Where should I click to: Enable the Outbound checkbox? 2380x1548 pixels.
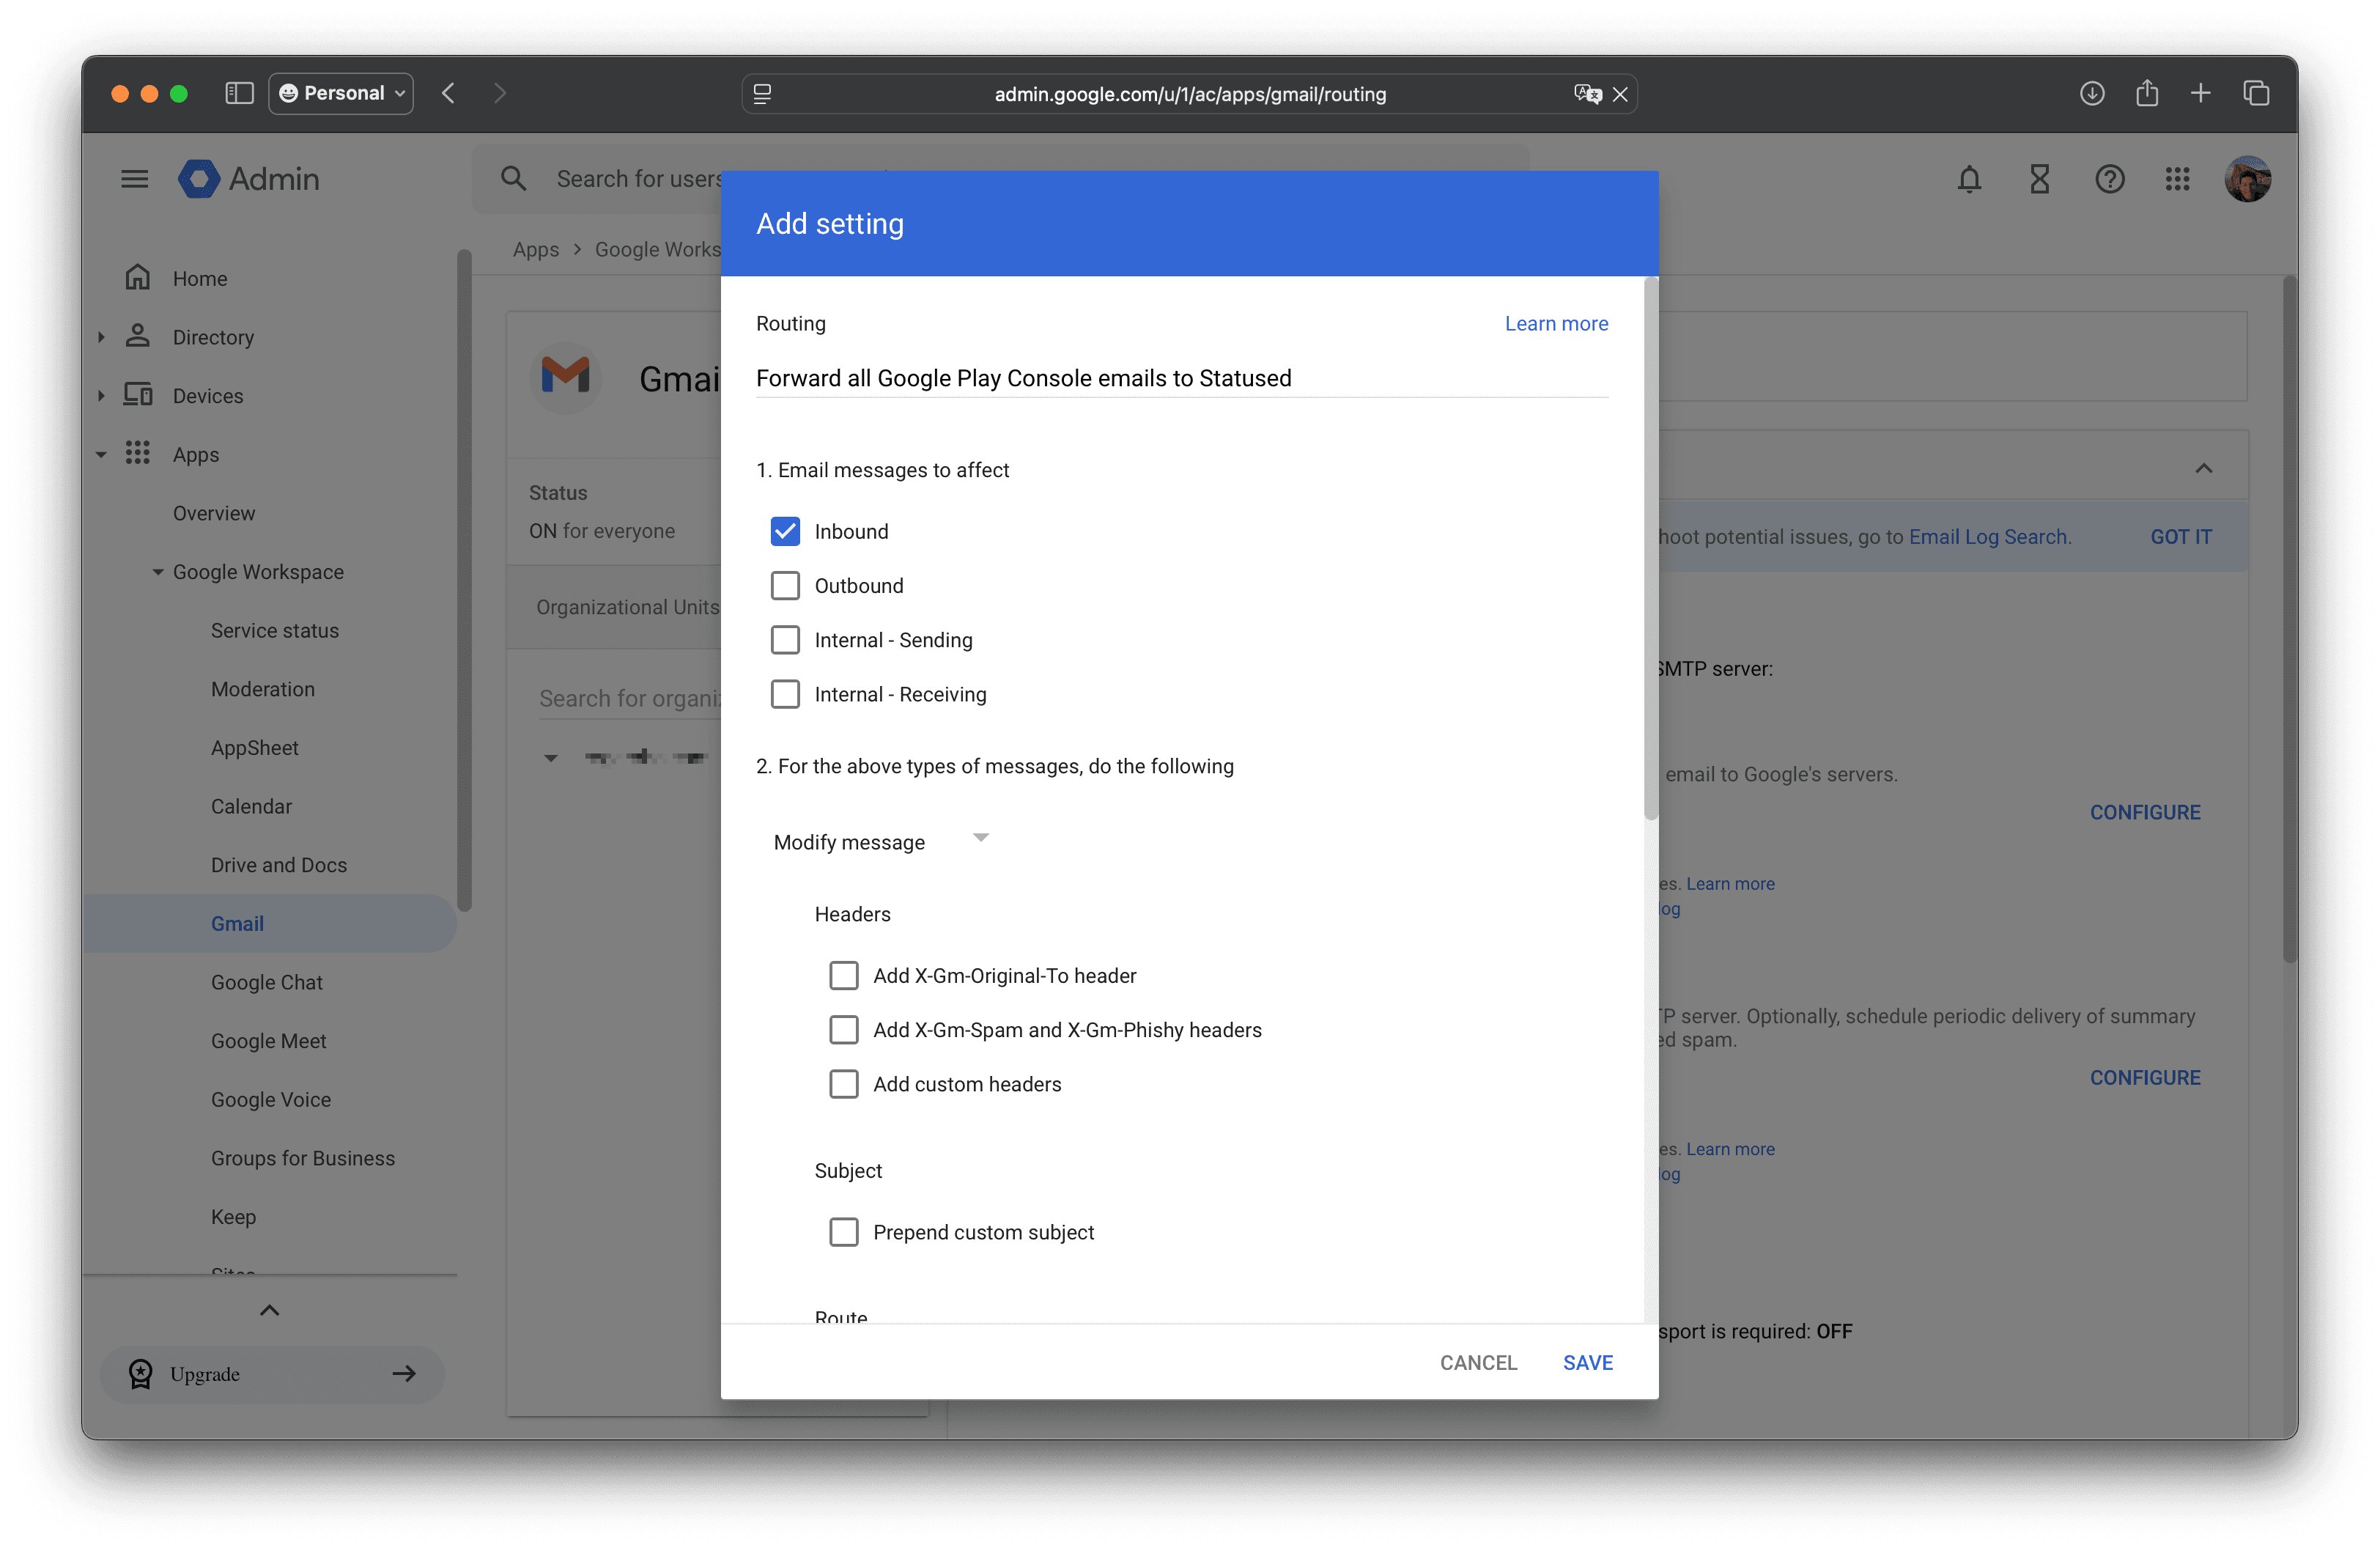coord(786,585)
